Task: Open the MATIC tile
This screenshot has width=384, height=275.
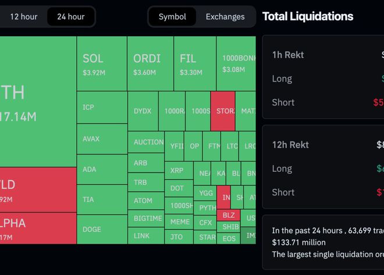Action: tap(246, 111)
